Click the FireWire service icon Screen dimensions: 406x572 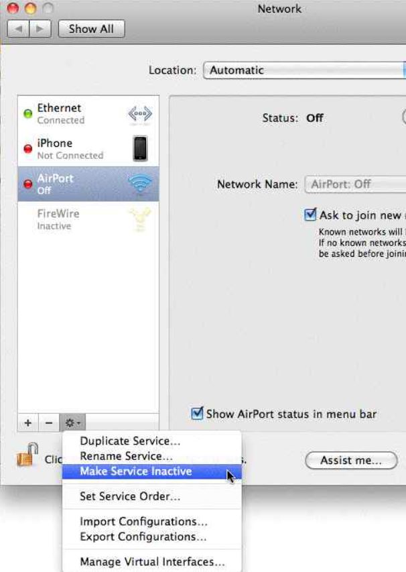(140, 219)
